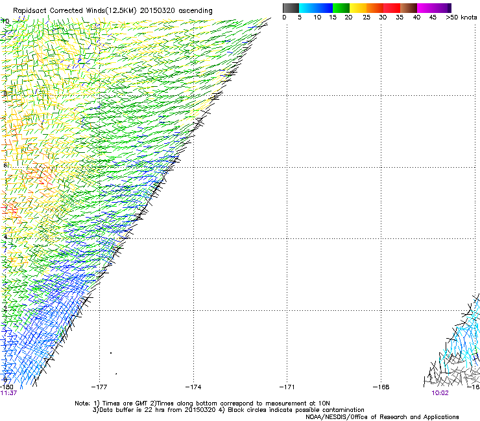Click the '4' latitude axis label

pos(5,236)
